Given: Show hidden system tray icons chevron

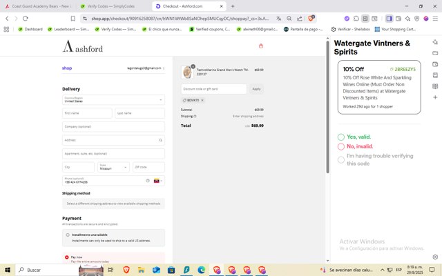Looking at the screenshot, I should pyautogui.click(x=382, y=270).
